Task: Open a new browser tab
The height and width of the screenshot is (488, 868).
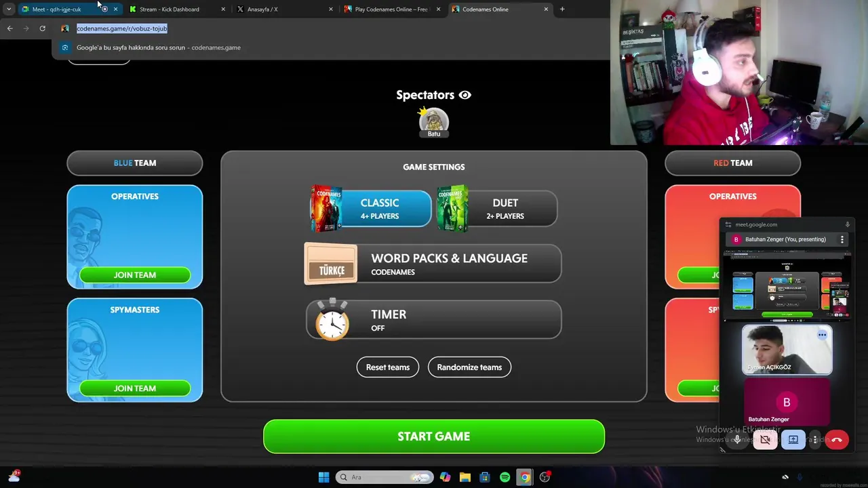Action: [x=562, y=9]
